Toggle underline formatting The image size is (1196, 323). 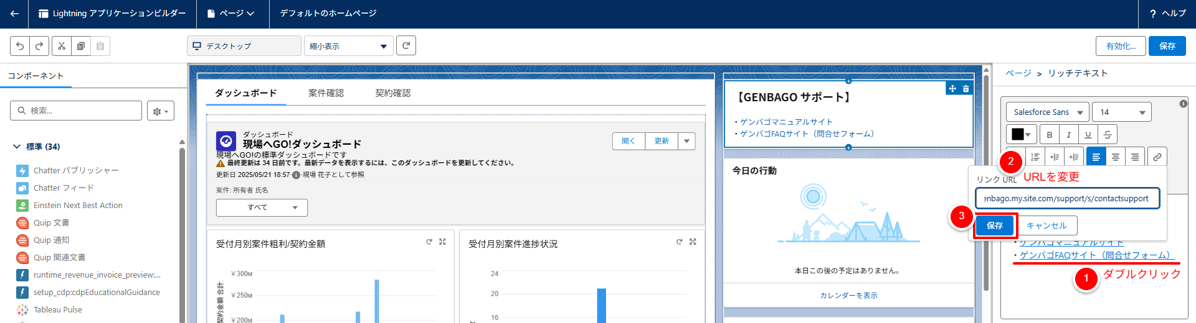[1088, 134]
